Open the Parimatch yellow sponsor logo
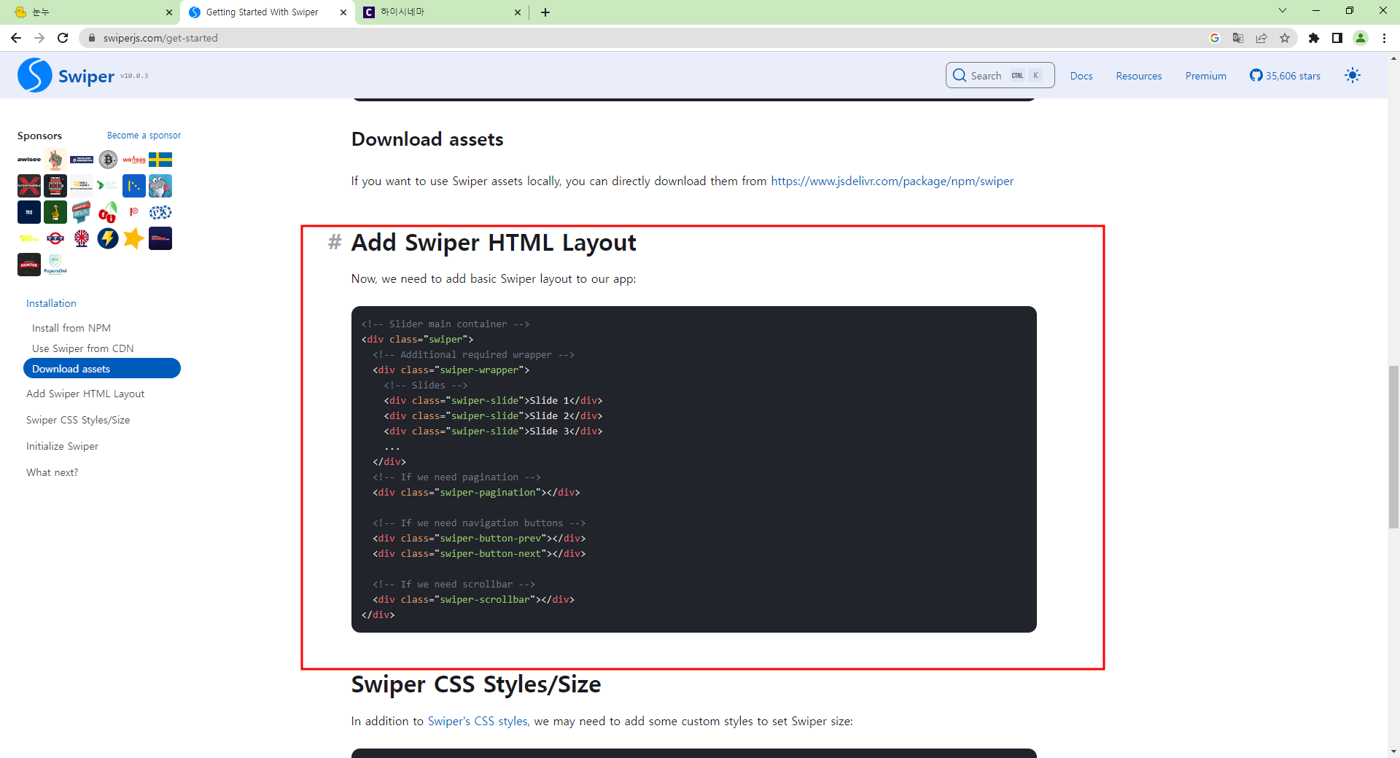Image resolution: width=1400 pixels, height=758 pixels. [29, 238]
